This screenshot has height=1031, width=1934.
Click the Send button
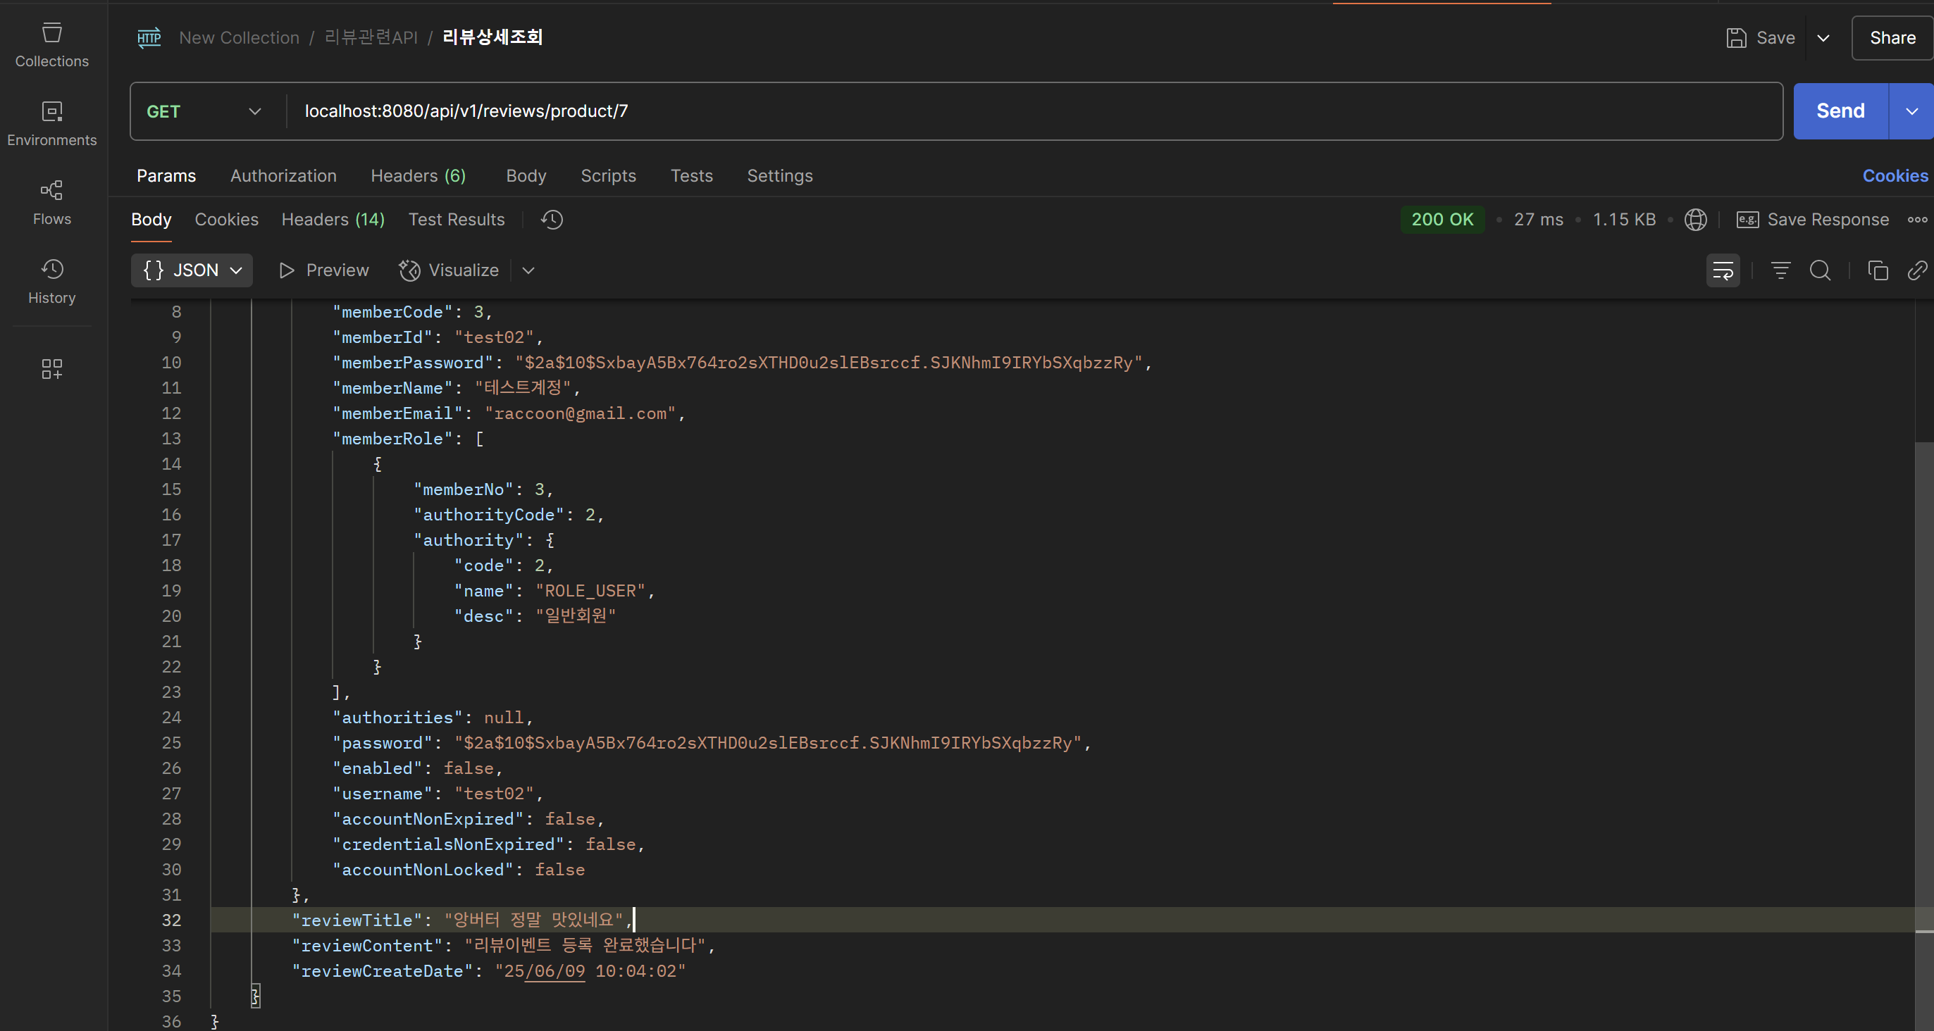pyautogui.click(x=1840, y=112)
